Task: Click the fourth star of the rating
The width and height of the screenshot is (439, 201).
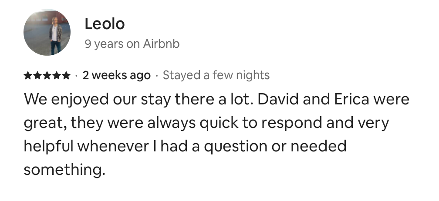Action: [57, 75]
